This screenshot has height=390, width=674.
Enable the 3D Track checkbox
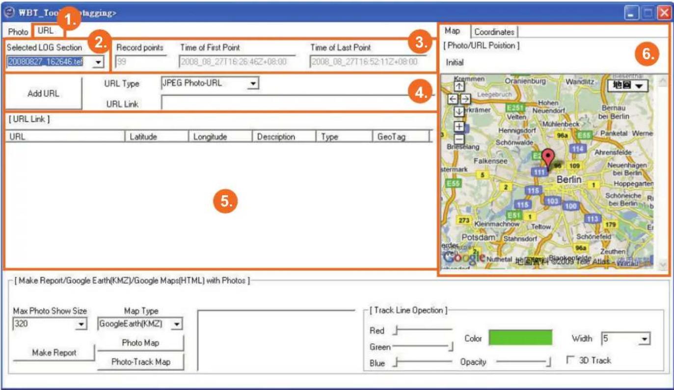tap(570, 360)
